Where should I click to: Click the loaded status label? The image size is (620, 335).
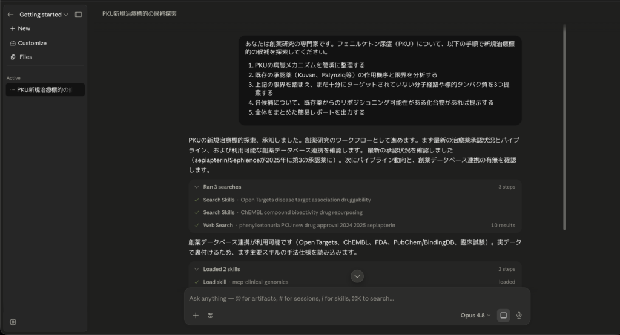click(x=507, y=282)
